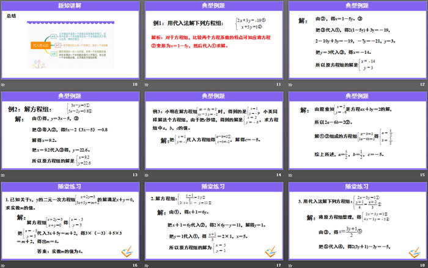This screenshot has width=428, height=268.
Task: Click the transition star icon under slide 14
Action: (x=146, y=175)
